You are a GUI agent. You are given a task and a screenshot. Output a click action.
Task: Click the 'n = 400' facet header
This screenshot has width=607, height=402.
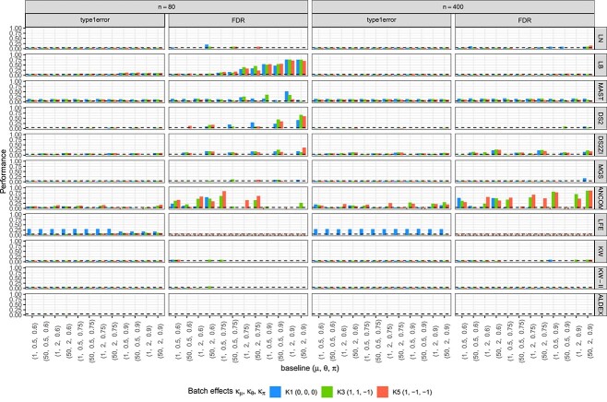[453, 6]
